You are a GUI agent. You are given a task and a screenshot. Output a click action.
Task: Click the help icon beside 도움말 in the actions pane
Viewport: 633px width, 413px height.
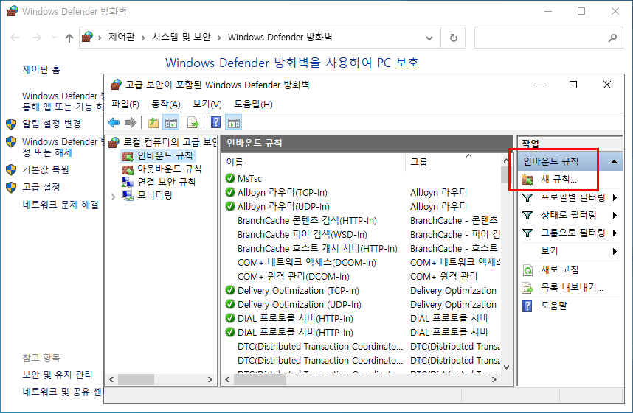point(527,306)
